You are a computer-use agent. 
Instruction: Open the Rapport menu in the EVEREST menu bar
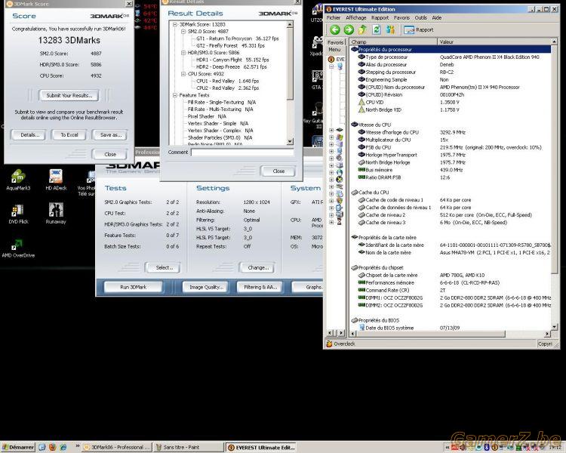coord(380,17)
